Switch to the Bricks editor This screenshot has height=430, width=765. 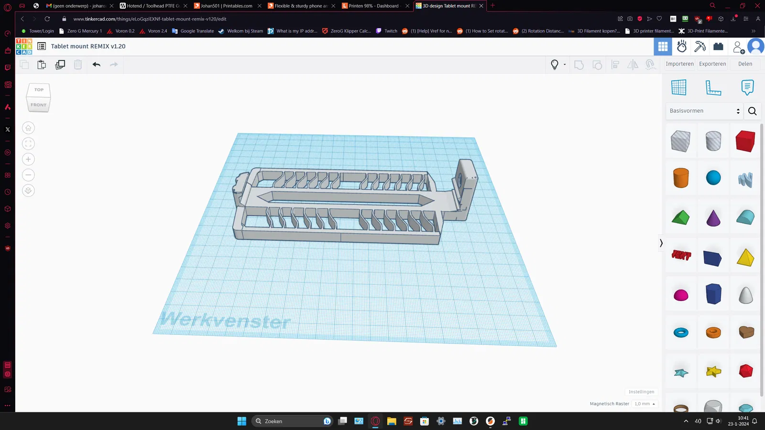pyautogui.click(x=718, y=46)
